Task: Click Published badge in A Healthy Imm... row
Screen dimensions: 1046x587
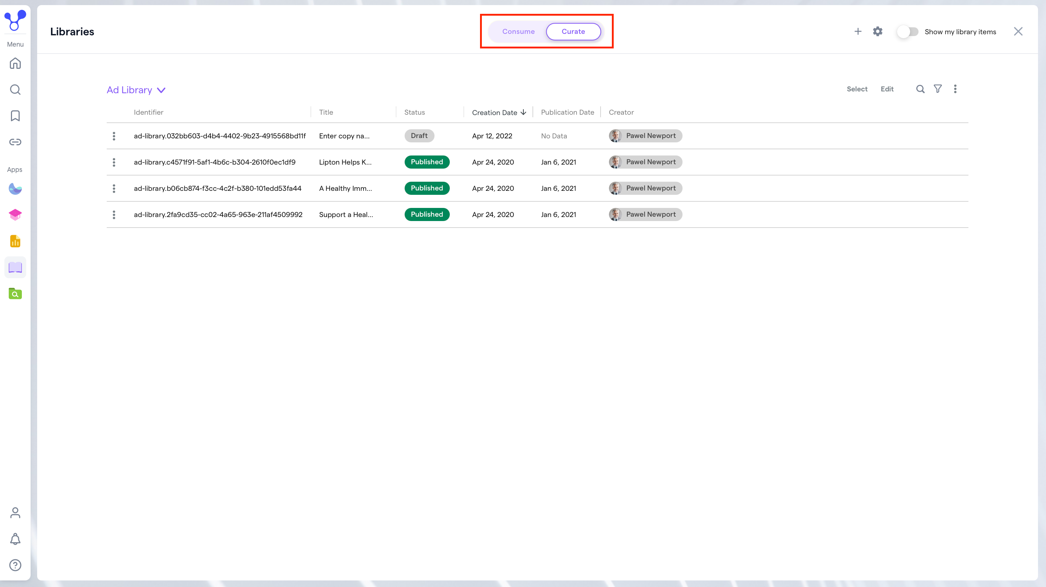Action: [427, 188]
